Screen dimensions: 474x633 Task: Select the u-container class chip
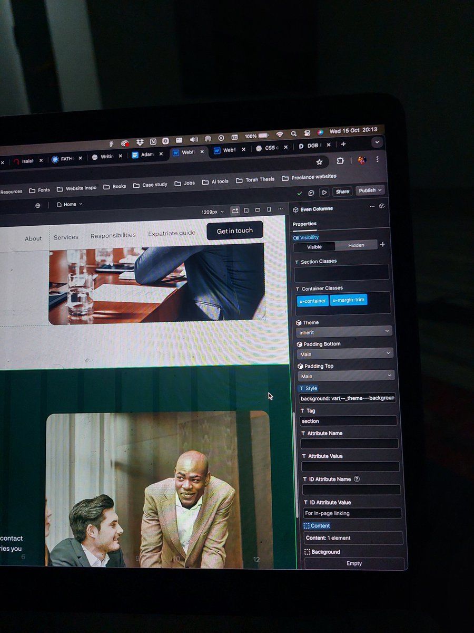[313, 301]
